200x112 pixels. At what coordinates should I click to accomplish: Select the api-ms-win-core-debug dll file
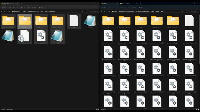tap(141, 37)
